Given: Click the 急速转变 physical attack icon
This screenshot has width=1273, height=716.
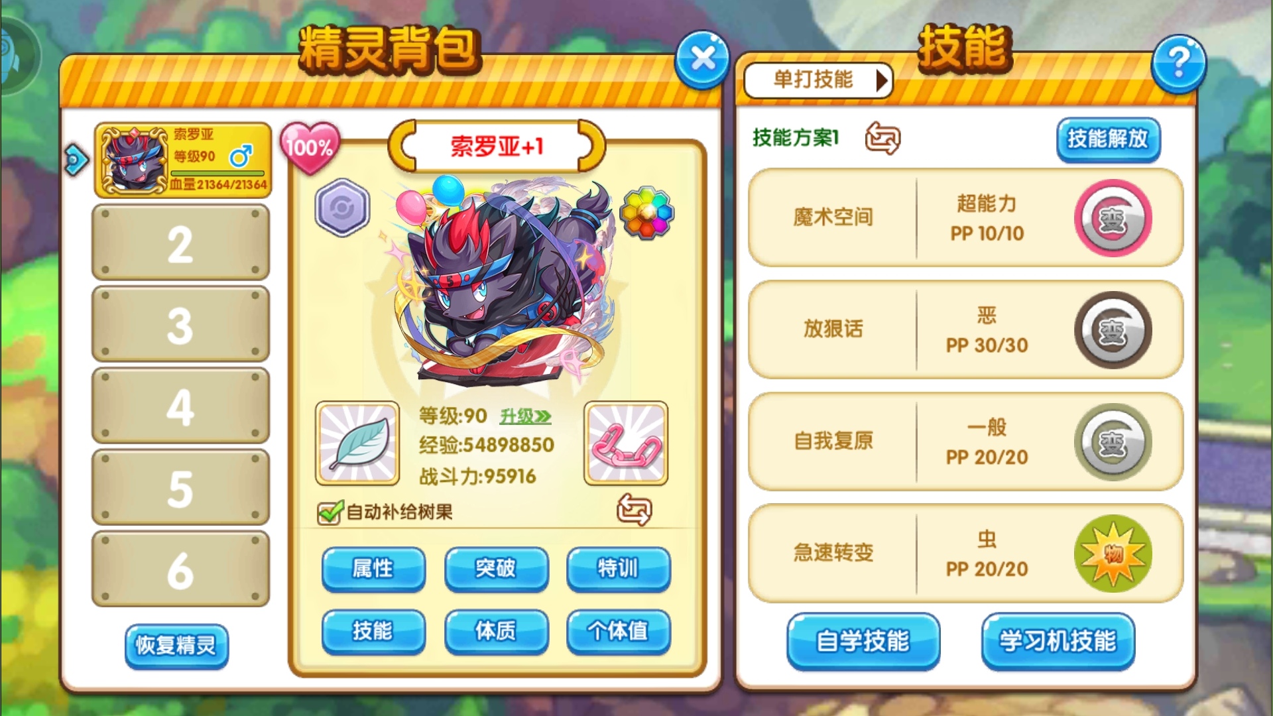Looking at the screenshot, I should click(1113, 554).
